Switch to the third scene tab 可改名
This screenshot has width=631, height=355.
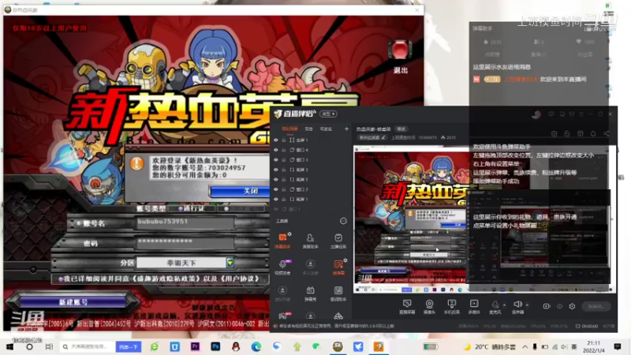pyautogui.click(x=326, y=129)
